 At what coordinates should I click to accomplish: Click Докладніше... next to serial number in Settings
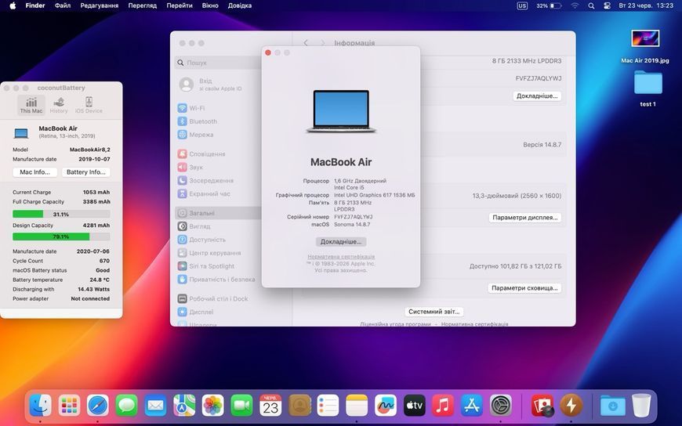click(x=537, y=96)
